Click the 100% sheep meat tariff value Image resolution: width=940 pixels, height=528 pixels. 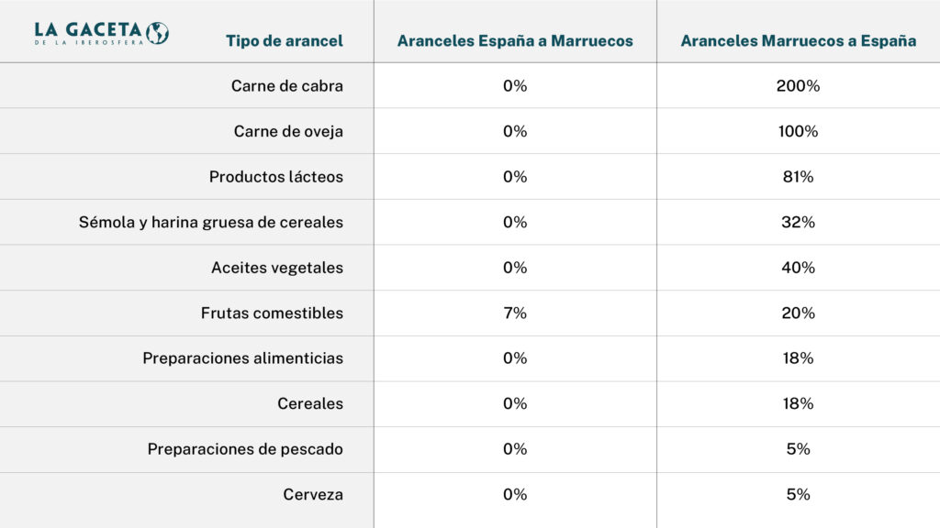(798, 131)
